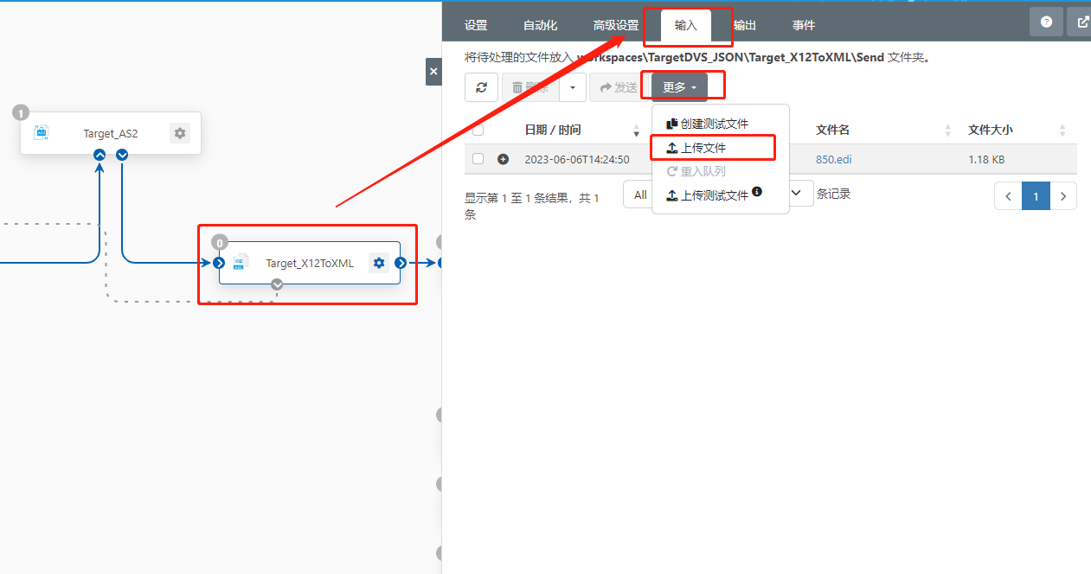1091x574 pixels.
Task: Expand file row details plus icon
Action: coord(503,159)
